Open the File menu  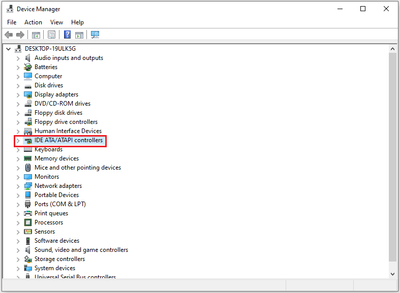(x=12, y=22)
